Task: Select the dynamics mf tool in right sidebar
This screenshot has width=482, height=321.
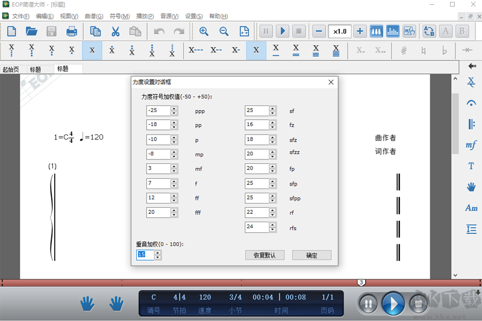Action: tap(471, 145)
